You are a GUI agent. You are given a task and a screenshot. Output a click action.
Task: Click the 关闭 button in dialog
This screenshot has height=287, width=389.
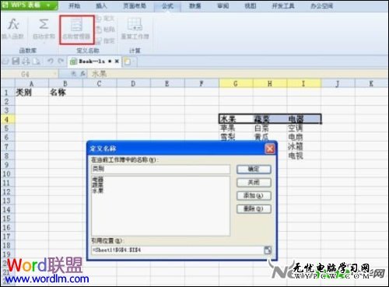click(254, 183)
